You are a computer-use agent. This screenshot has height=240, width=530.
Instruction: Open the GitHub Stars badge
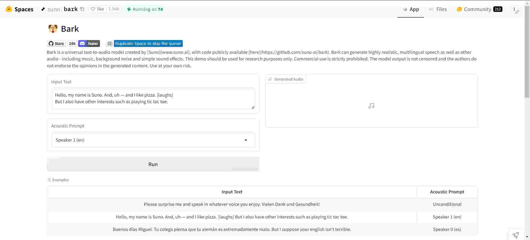click(x=57, y=44)
